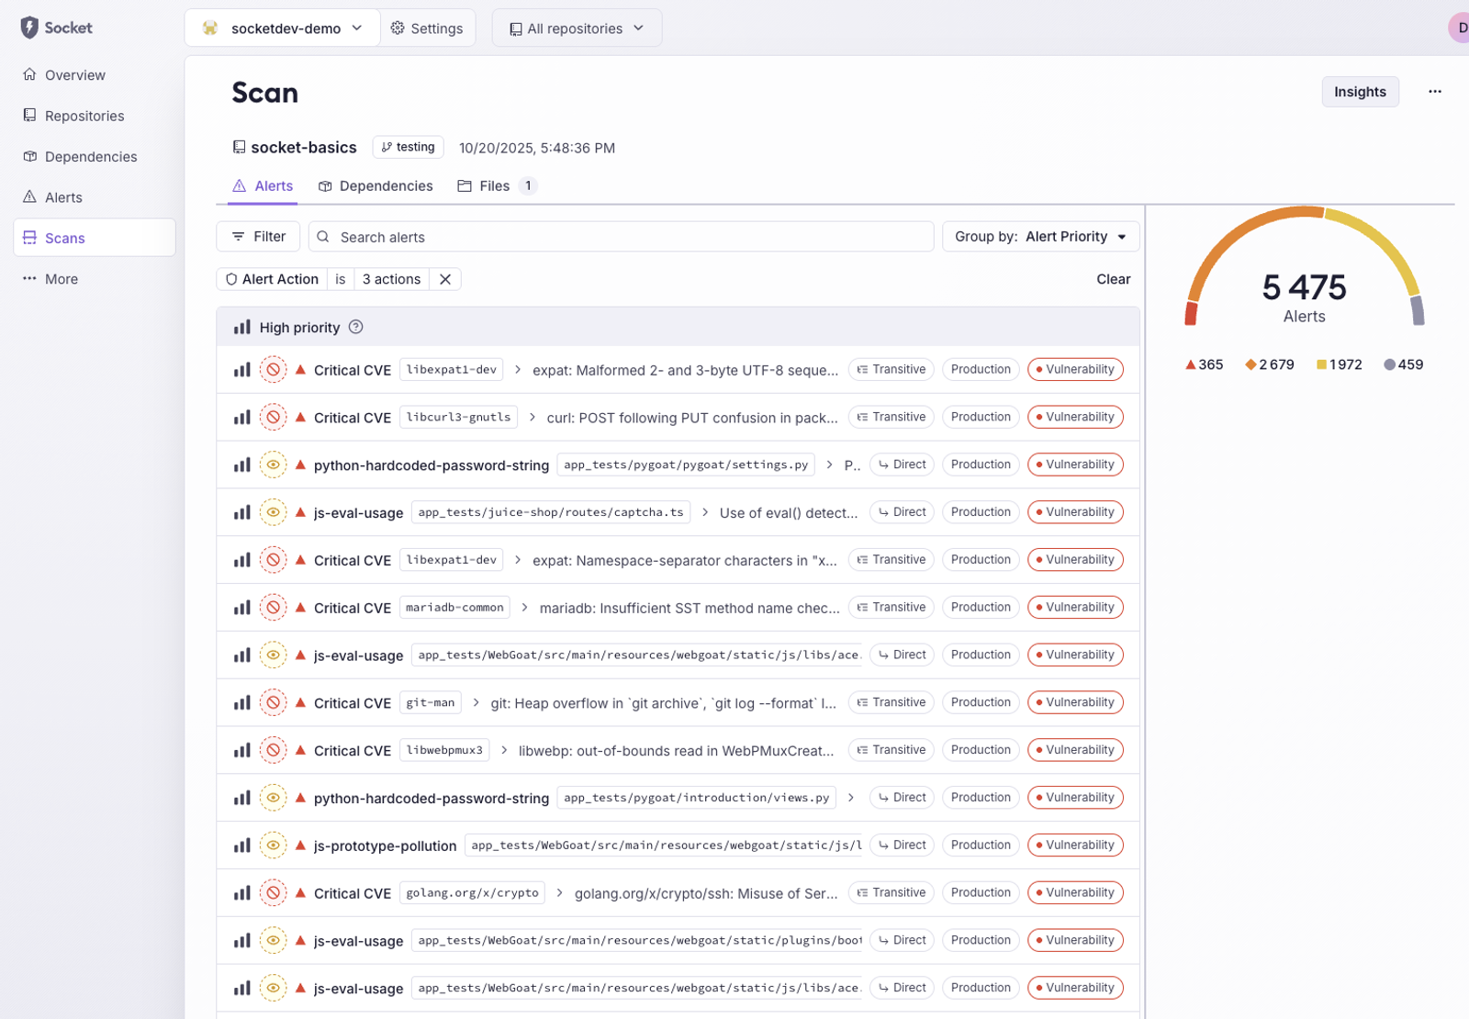The image size is (1469, 1019).
Task: Switch to the Files tab
Action: (x=497, y=186)
